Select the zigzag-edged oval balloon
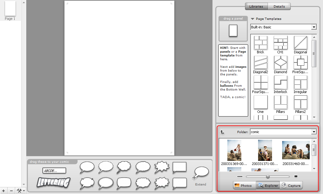323x194 pixels. pyautogui.click(x=106, y=183)
